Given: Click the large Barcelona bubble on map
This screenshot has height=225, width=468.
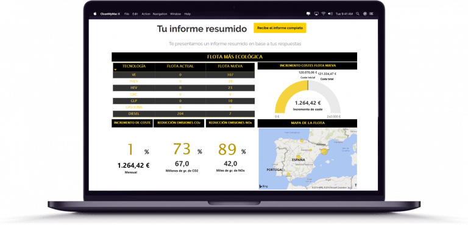Looking at the screenshot, I should (x=324, y=151).
